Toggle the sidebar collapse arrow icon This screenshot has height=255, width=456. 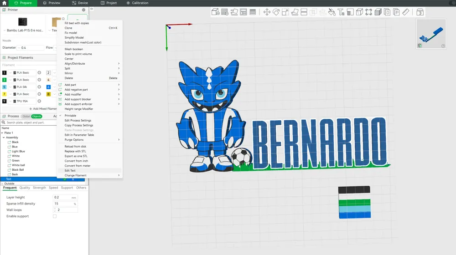(x=92, y=9)
